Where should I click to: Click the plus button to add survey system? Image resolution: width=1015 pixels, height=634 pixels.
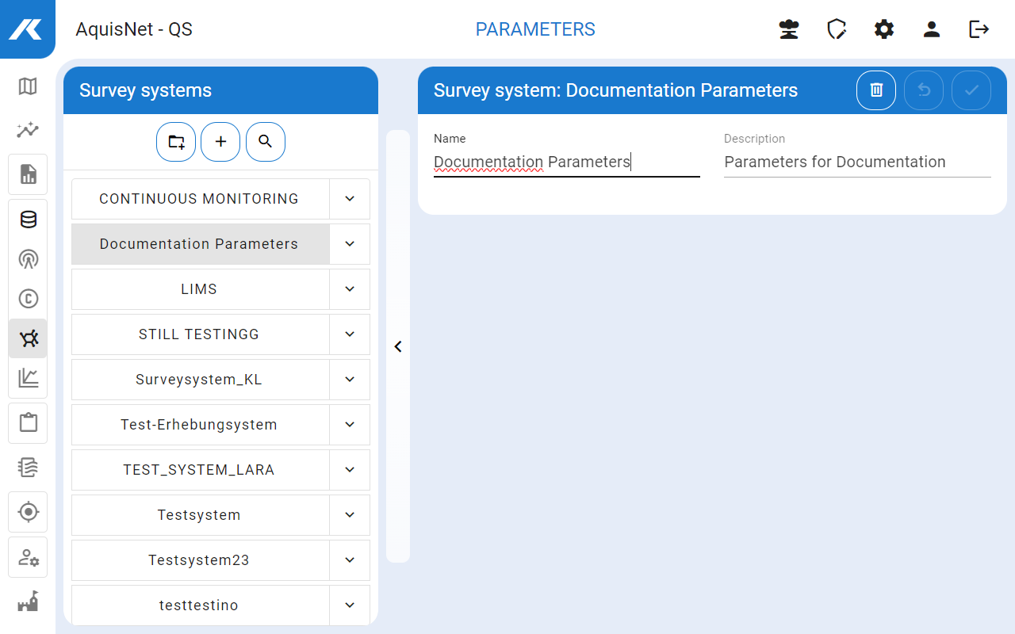pyautogui.click(x=220, y=142)
